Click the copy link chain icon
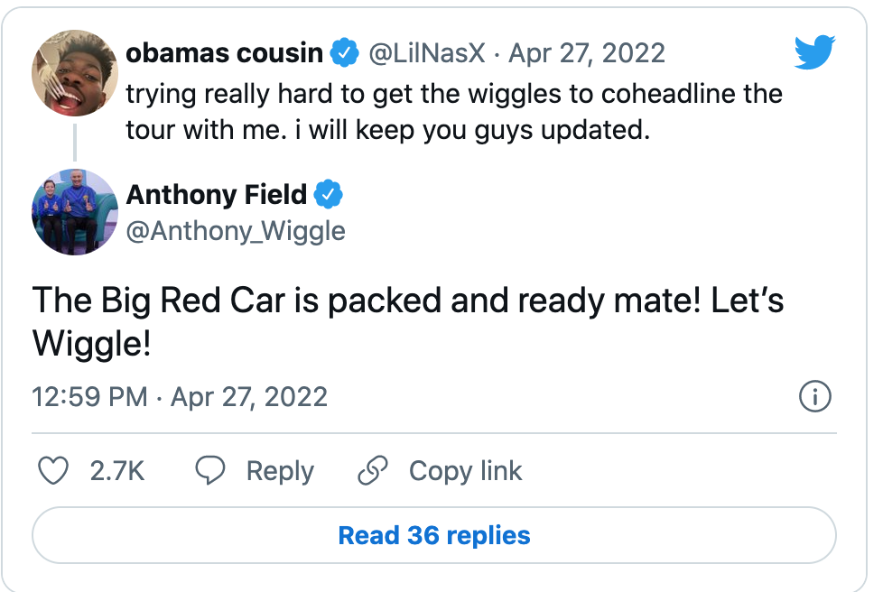Viewport: 883px width, 592px height. pos(373,470)
